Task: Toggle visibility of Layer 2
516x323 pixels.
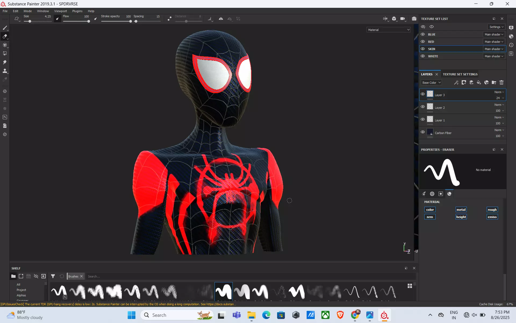Action: pos(423,107)
